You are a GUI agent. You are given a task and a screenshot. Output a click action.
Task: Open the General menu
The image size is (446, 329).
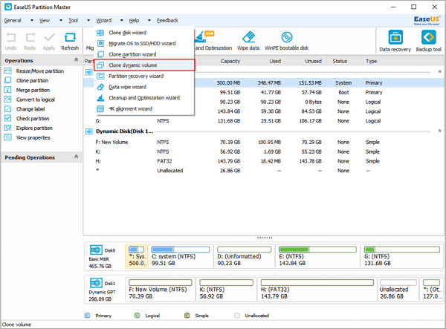tap(13, 21)
